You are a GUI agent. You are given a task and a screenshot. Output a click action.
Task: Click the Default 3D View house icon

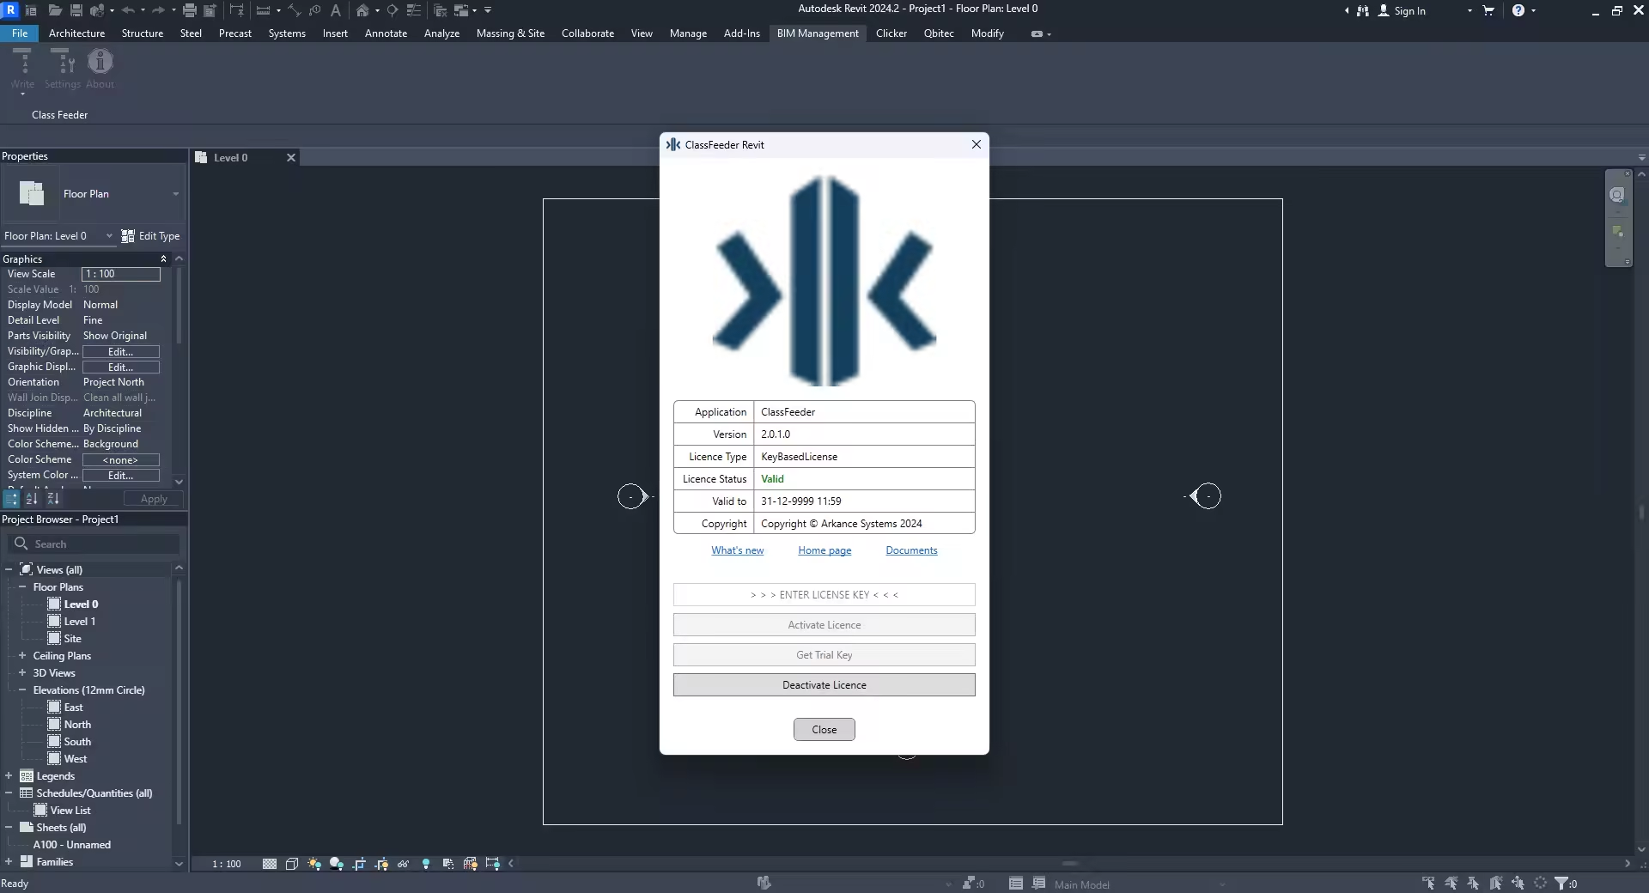point(362,10)
